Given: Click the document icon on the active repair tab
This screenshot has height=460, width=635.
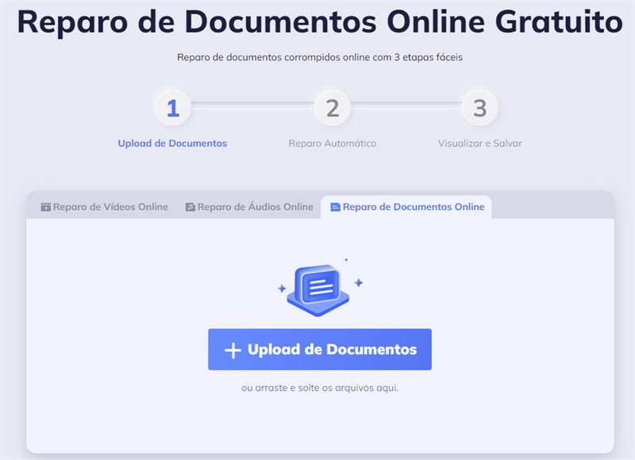Looking at the screenshot, I should pos(334,206).
